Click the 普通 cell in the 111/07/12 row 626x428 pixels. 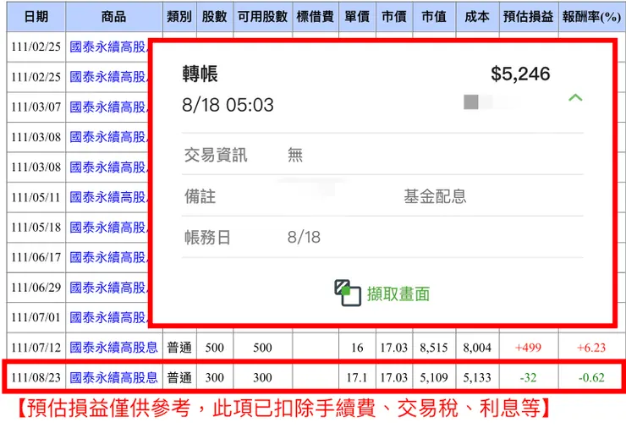[179, 348]
